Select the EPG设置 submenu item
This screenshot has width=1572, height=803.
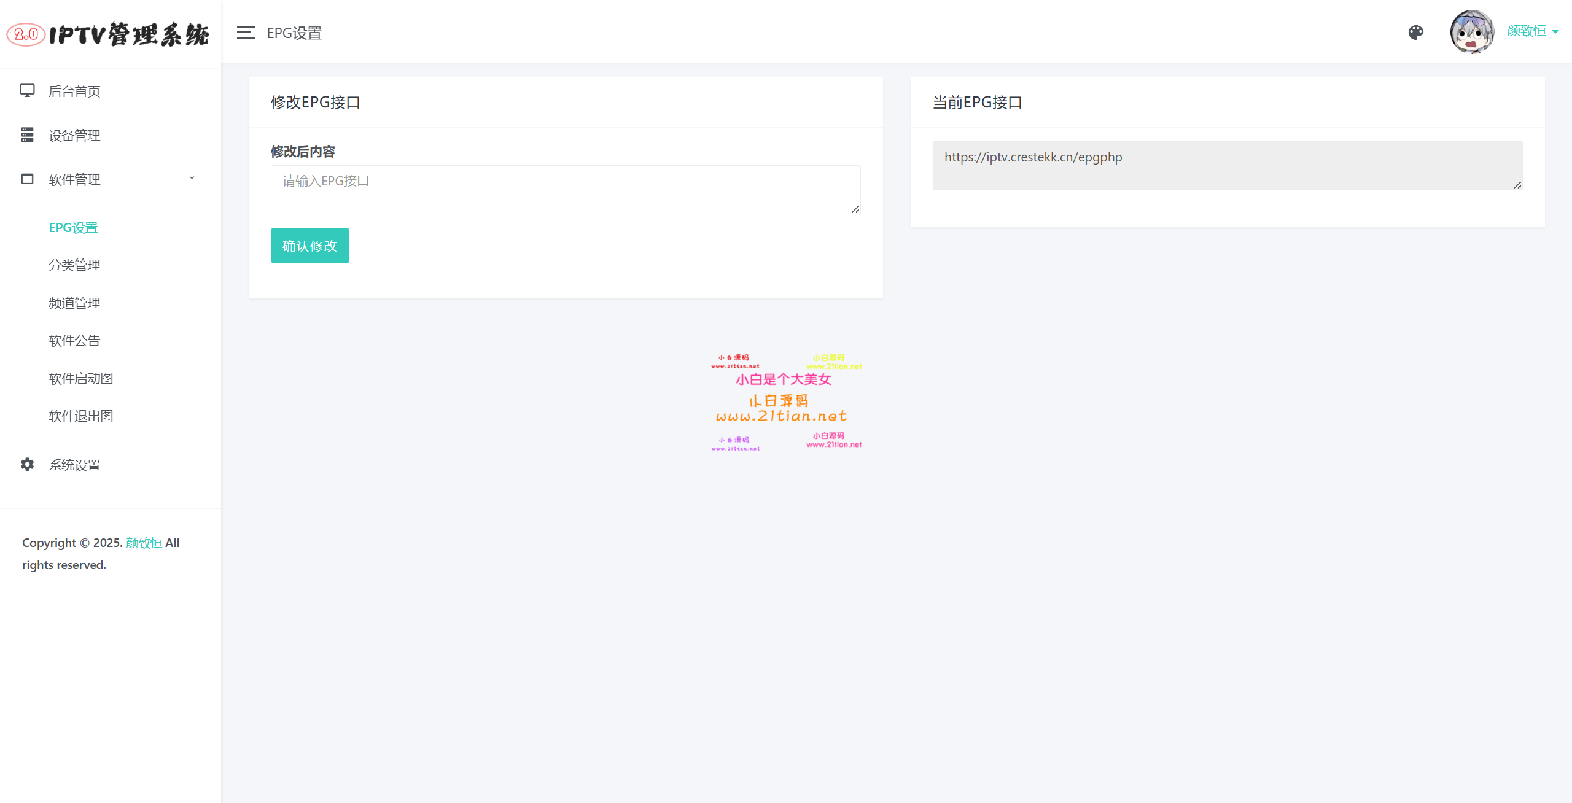(x=73, y=228)
